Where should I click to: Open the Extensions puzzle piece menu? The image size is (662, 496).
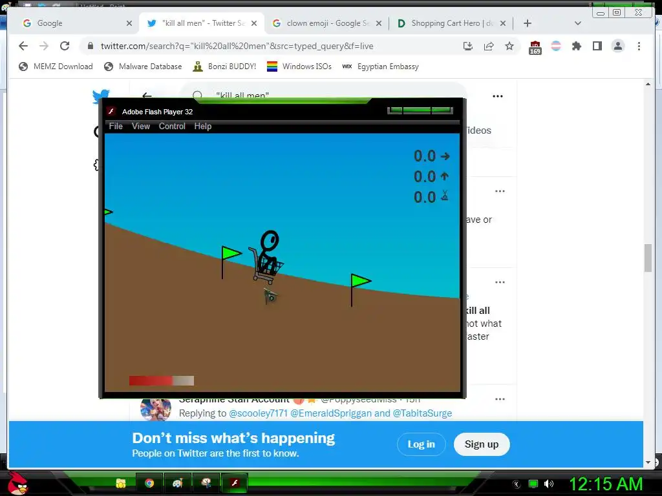(x=576, y=46)
